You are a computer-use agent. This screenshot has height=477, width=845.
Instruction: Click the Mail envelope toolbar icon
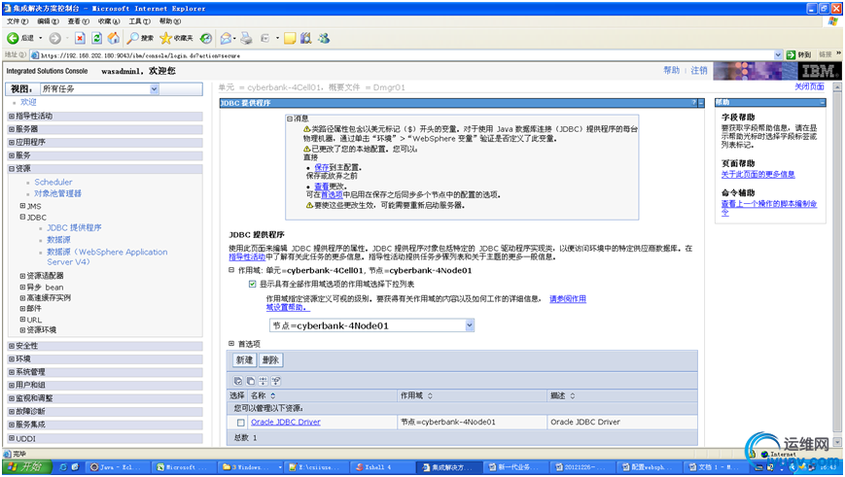pos(226,38)
